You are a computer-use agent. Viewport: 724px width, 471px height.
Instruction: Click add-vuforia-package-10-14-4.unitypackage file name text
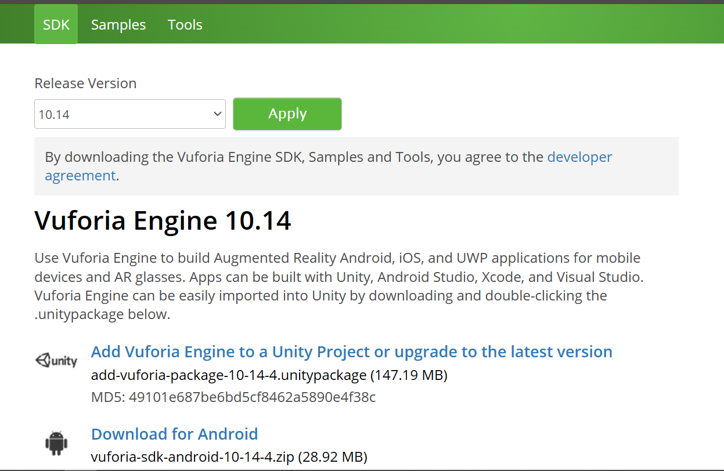(229, 375)
